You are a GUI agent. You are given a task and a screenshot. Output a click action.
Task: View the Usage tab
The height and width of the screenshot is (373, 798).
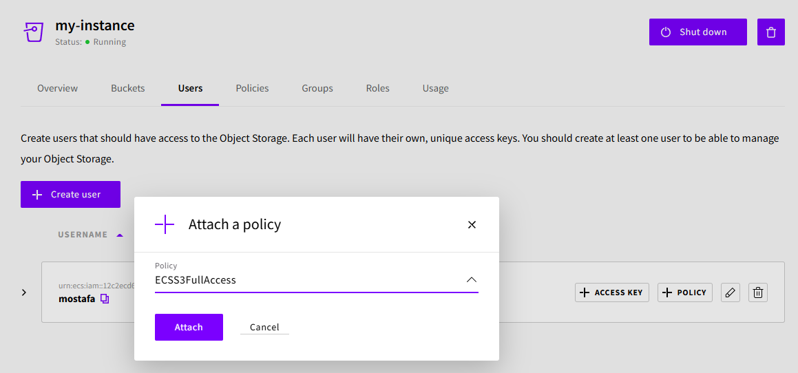coord(436,88)
